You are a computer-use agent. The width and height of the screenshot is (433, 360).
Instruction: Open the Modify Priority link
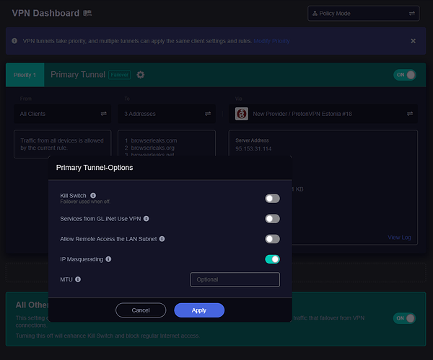point(271,41)
